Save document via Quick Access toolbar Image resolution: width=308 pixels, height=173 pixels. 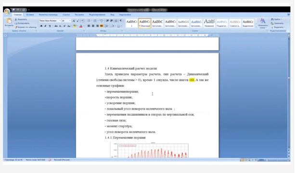click(x=13, y=10)
